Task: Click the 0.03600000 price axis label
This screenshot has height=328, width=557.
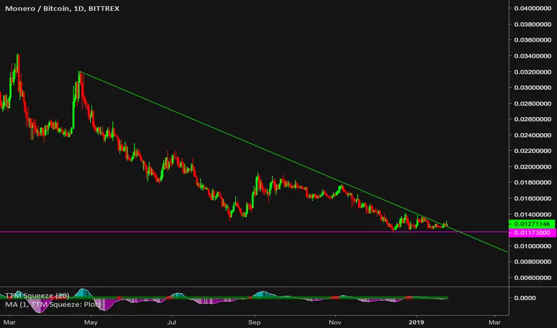Action: pyautogui.click(x=532, y=40)
